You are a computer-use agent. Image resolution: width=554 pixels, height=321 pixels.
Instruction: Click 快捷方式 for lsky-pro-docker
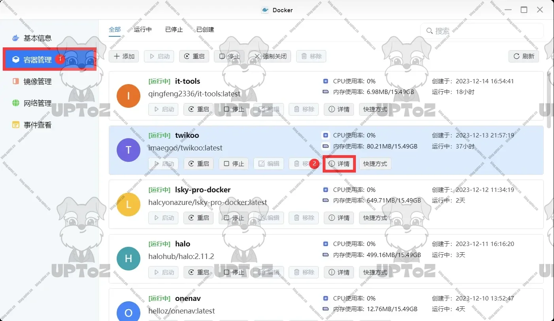[375, 218]
